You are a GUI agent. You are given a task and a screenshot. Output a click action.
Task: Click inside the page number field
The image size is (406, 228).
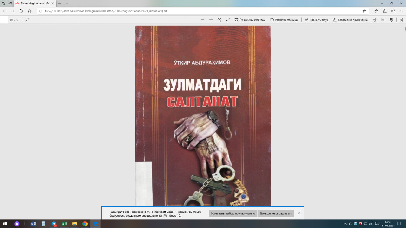pos(4,20)
